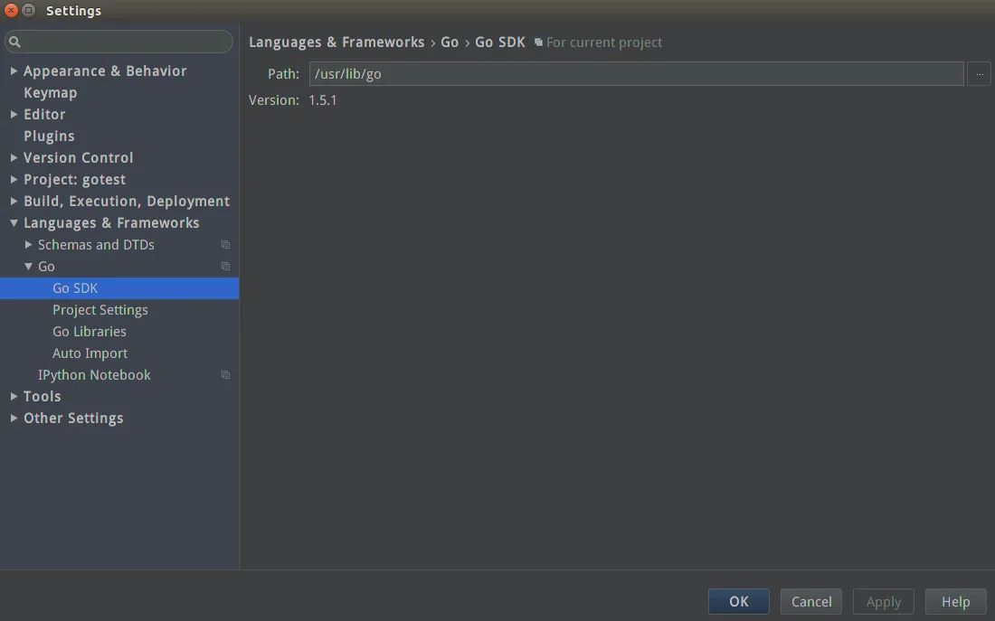Expand the Tools section
This screenshot has width=995, height=621.
(x=14, y=396)
